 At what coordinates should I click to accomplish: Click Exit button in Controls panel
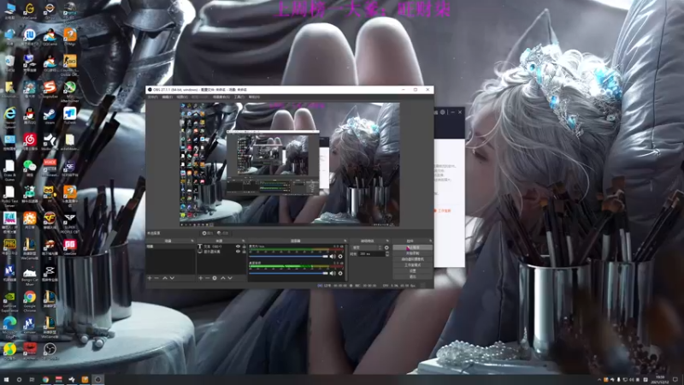click(x=412, y=276)
